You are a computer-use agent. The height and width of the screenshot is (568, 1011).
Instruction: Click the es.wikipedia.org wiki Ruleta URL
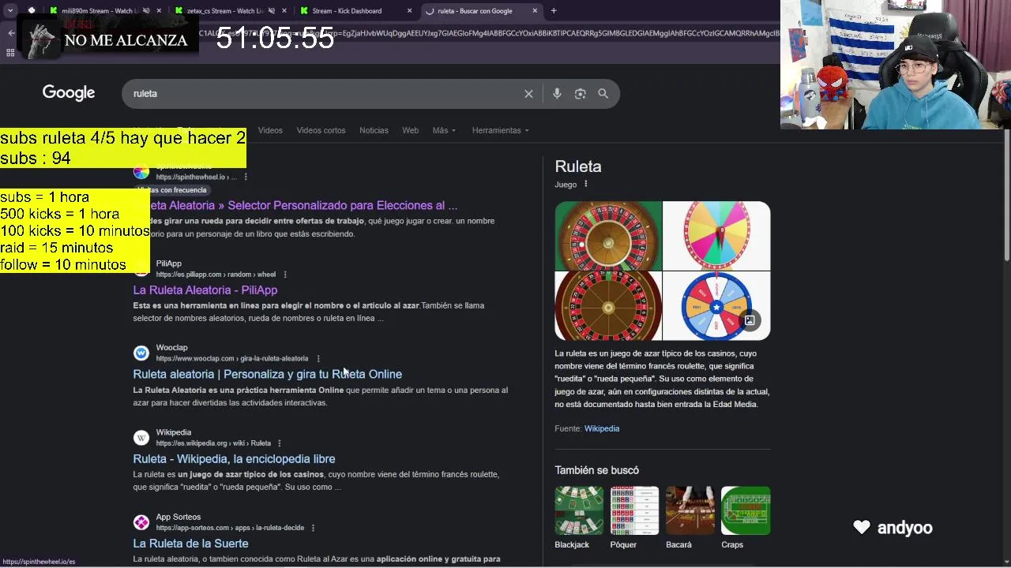coord(213,443)
